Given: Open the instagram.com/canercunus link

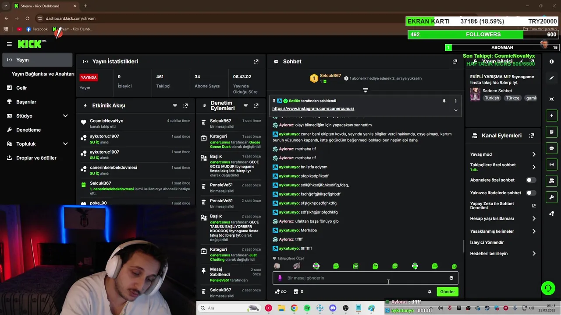Looking at the screenshot, I should pyautogui.click(x=313, y=108).
